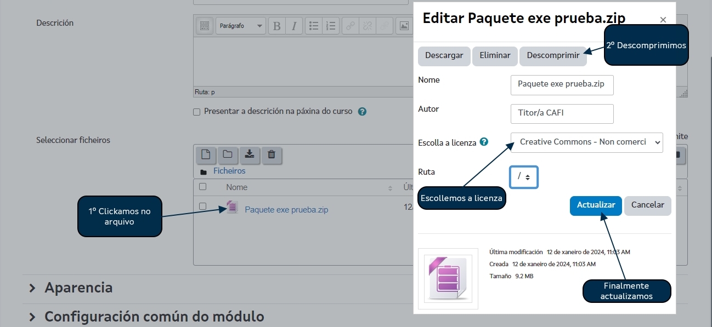Insert a bulleted list
Image resolution: width=712 pixels, height=327 pixels.
coord(314,26)
